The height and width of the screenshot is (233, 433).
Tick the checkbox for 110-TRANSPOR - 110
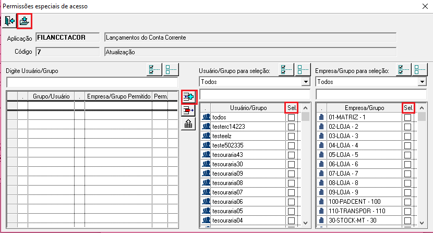pyautogui.click(x=407, y=212)
